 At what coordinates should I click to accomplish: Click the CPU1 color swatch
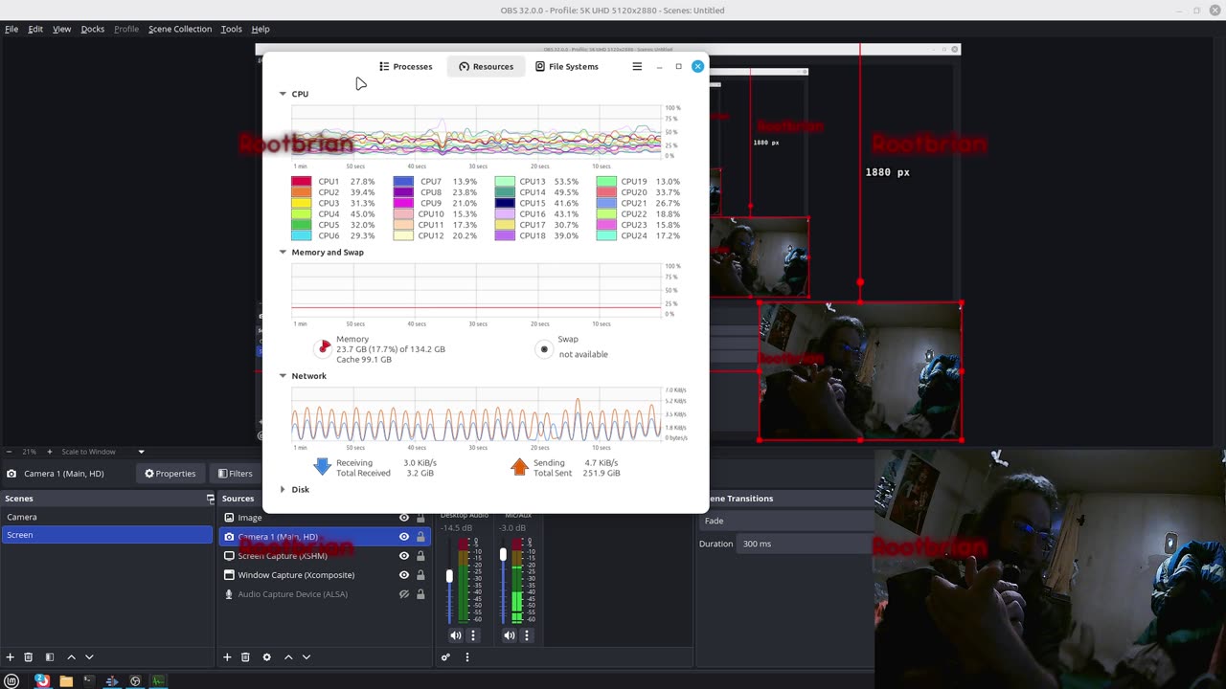click(x=301, y=181)
